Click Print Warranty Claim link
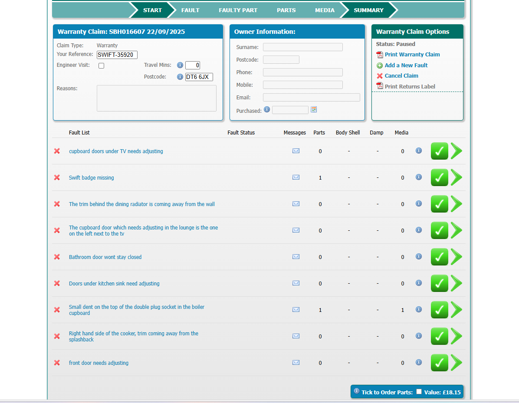The width and height of the screenshot is (519, 403). 412,55
